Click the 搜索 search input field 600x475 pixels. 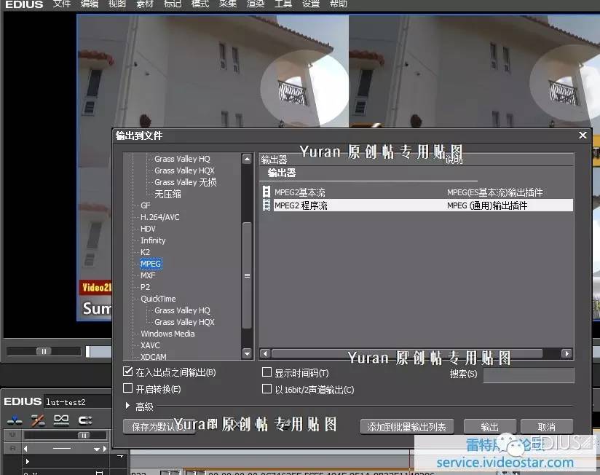(x=528, y=374)
